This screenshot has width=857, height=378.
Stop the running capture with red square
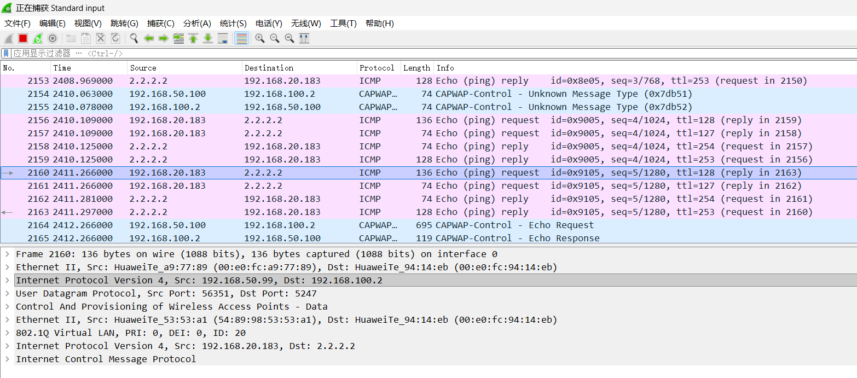pos(23,38)
